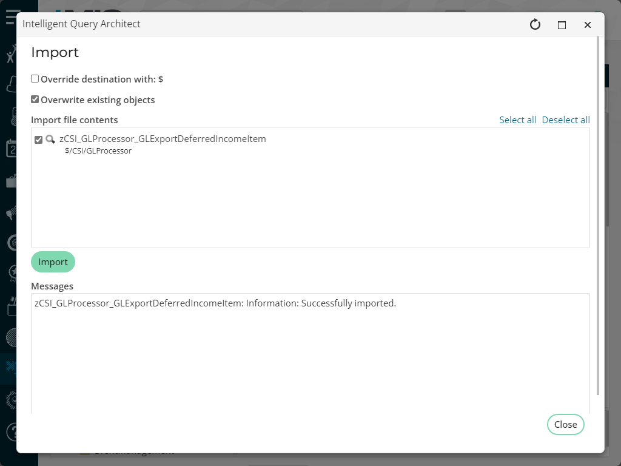Uncheck Overwrite existing objects
Screen dimensions: 621x466
[35, 100]
